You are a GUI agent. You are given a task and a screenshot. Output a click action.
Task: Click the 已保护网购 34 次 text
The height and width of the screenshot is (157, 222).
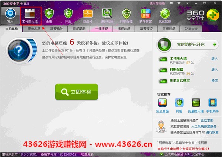pyautogui.click(x=182, y=74)
